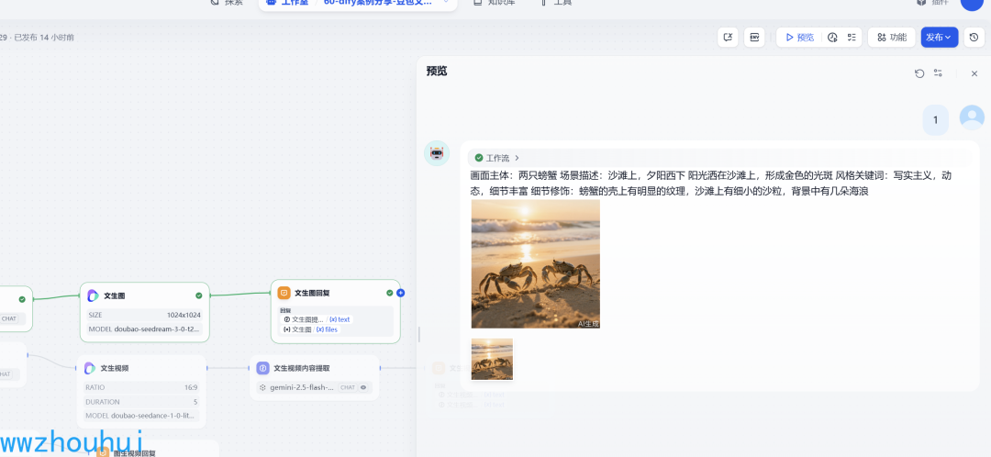
Task: Restart the preview conversation via refresh icon
Action: coord(919,73)
